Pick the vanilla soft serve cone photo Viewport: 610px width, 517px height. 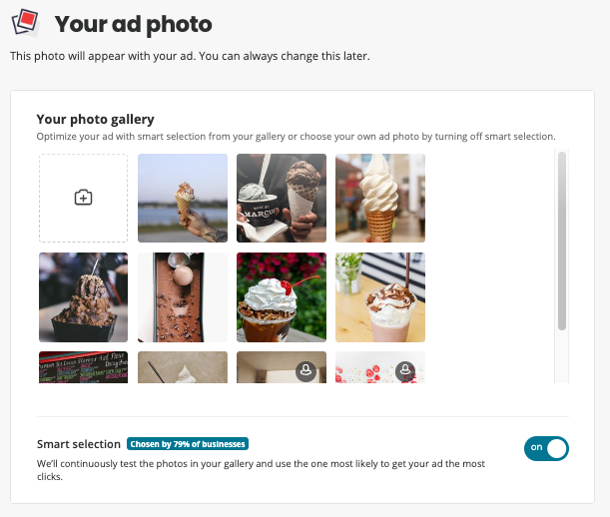tap(380, 198)
